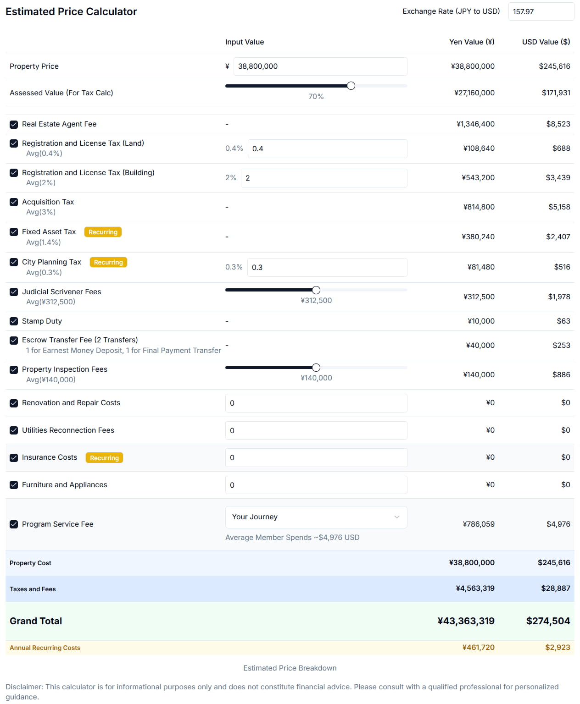Click the Judicial Scrivener Fees slider handle
The image size is (580, 704).
(316, 290)
